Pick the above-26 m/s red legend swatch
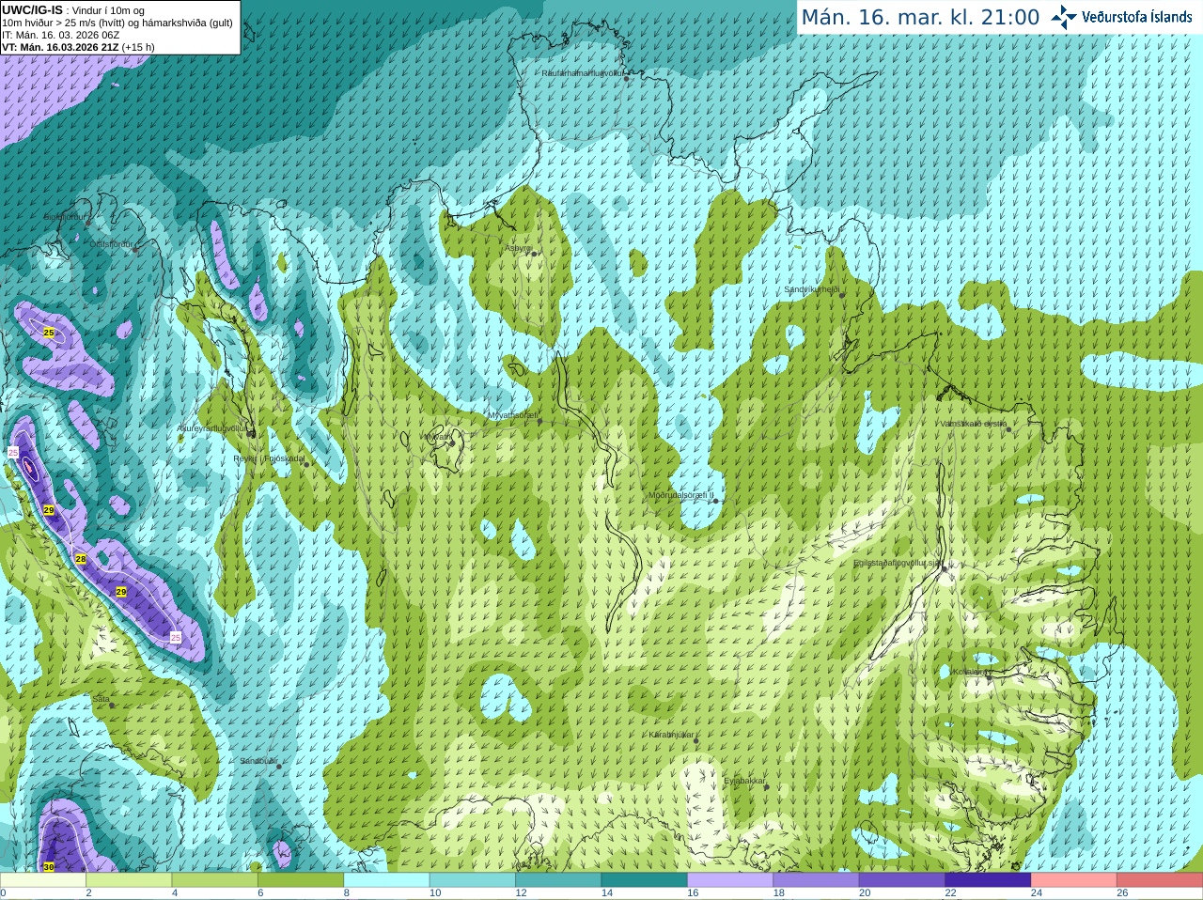The height and width of the screenshot is (900, 1203). pos(1160,880)
